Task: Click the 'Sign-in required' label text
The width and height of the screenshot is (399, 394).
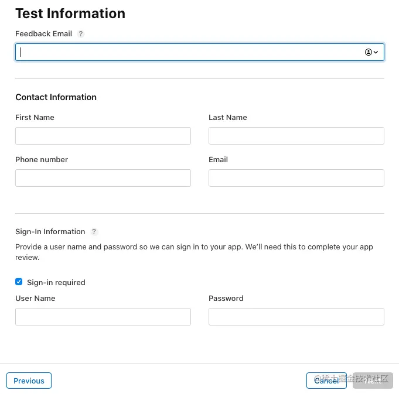Action: pyautogui.click(x=56, y=282)
